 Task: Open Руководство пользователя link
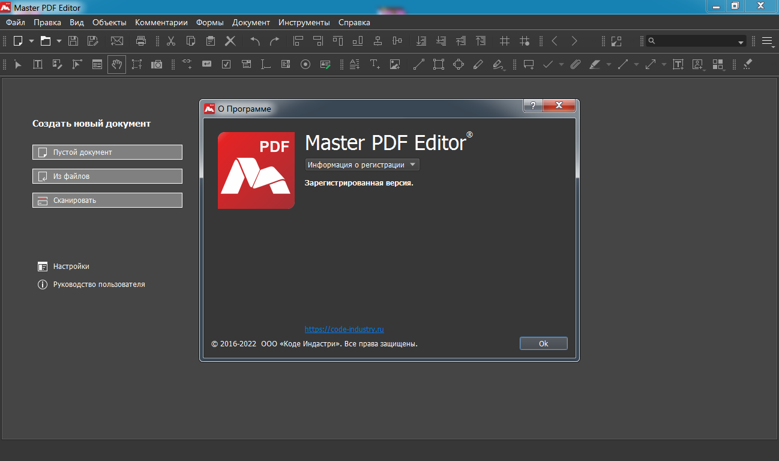point(91,284)
